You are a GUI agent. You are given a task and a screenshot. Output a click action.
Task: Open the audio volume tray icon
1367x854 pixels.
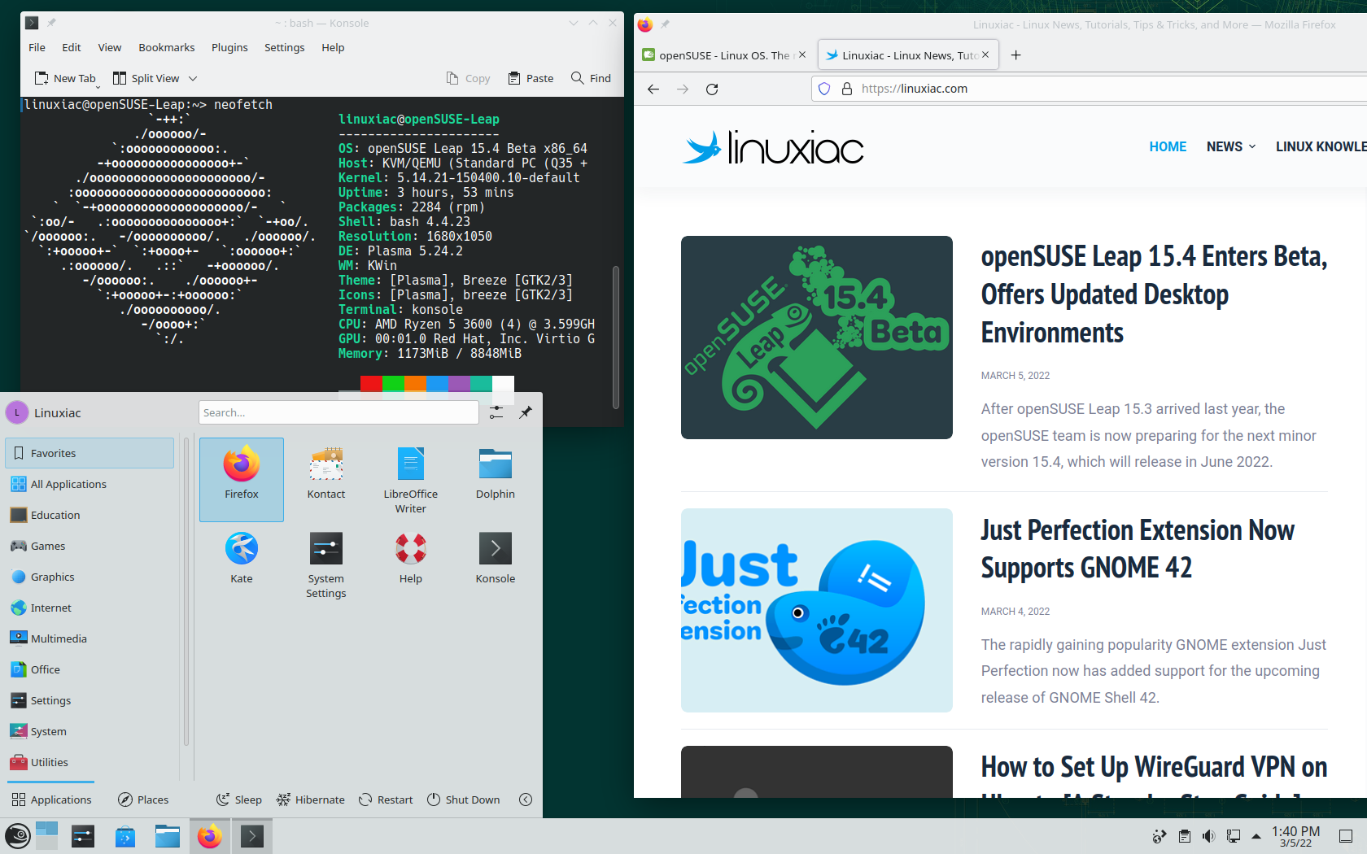(1209, 836)
